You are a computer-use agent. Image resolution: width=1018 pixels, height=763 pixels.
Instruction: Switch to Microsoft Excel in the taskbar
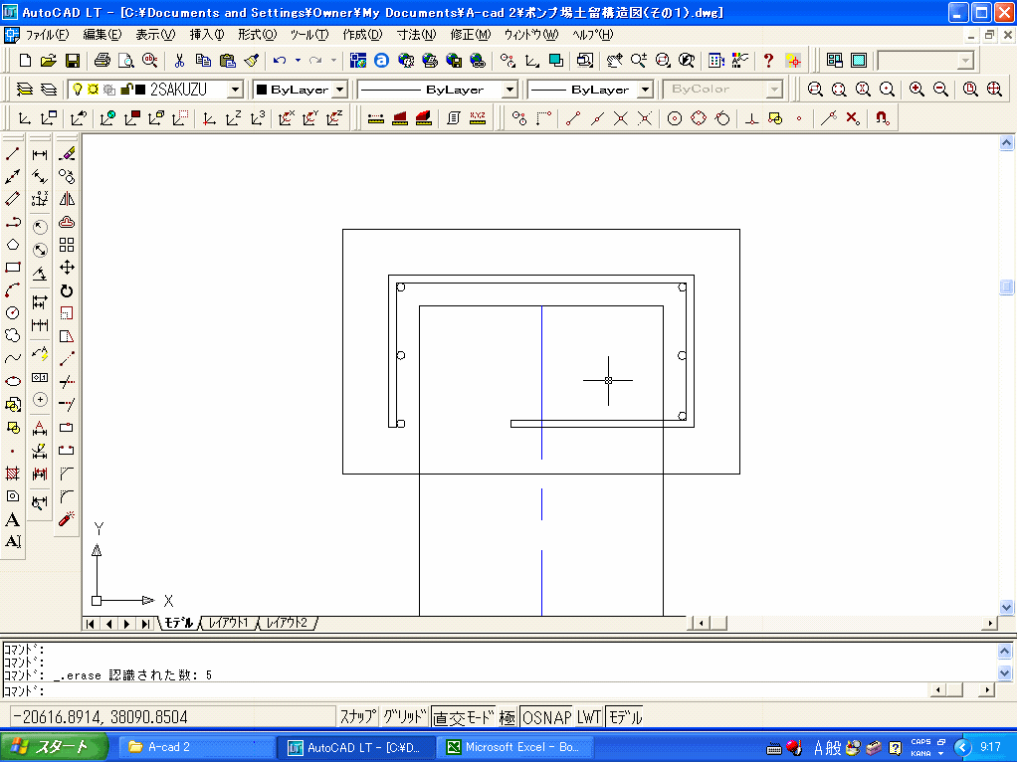pos(515,747)
